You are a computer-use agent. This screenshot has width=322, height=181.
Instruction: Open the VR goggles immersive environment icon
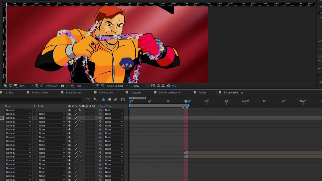click(15, 86)
